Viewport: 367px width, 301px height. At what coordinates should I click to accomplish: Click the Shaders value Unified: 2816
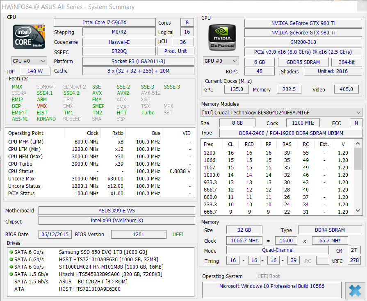(x=333, y=71)
